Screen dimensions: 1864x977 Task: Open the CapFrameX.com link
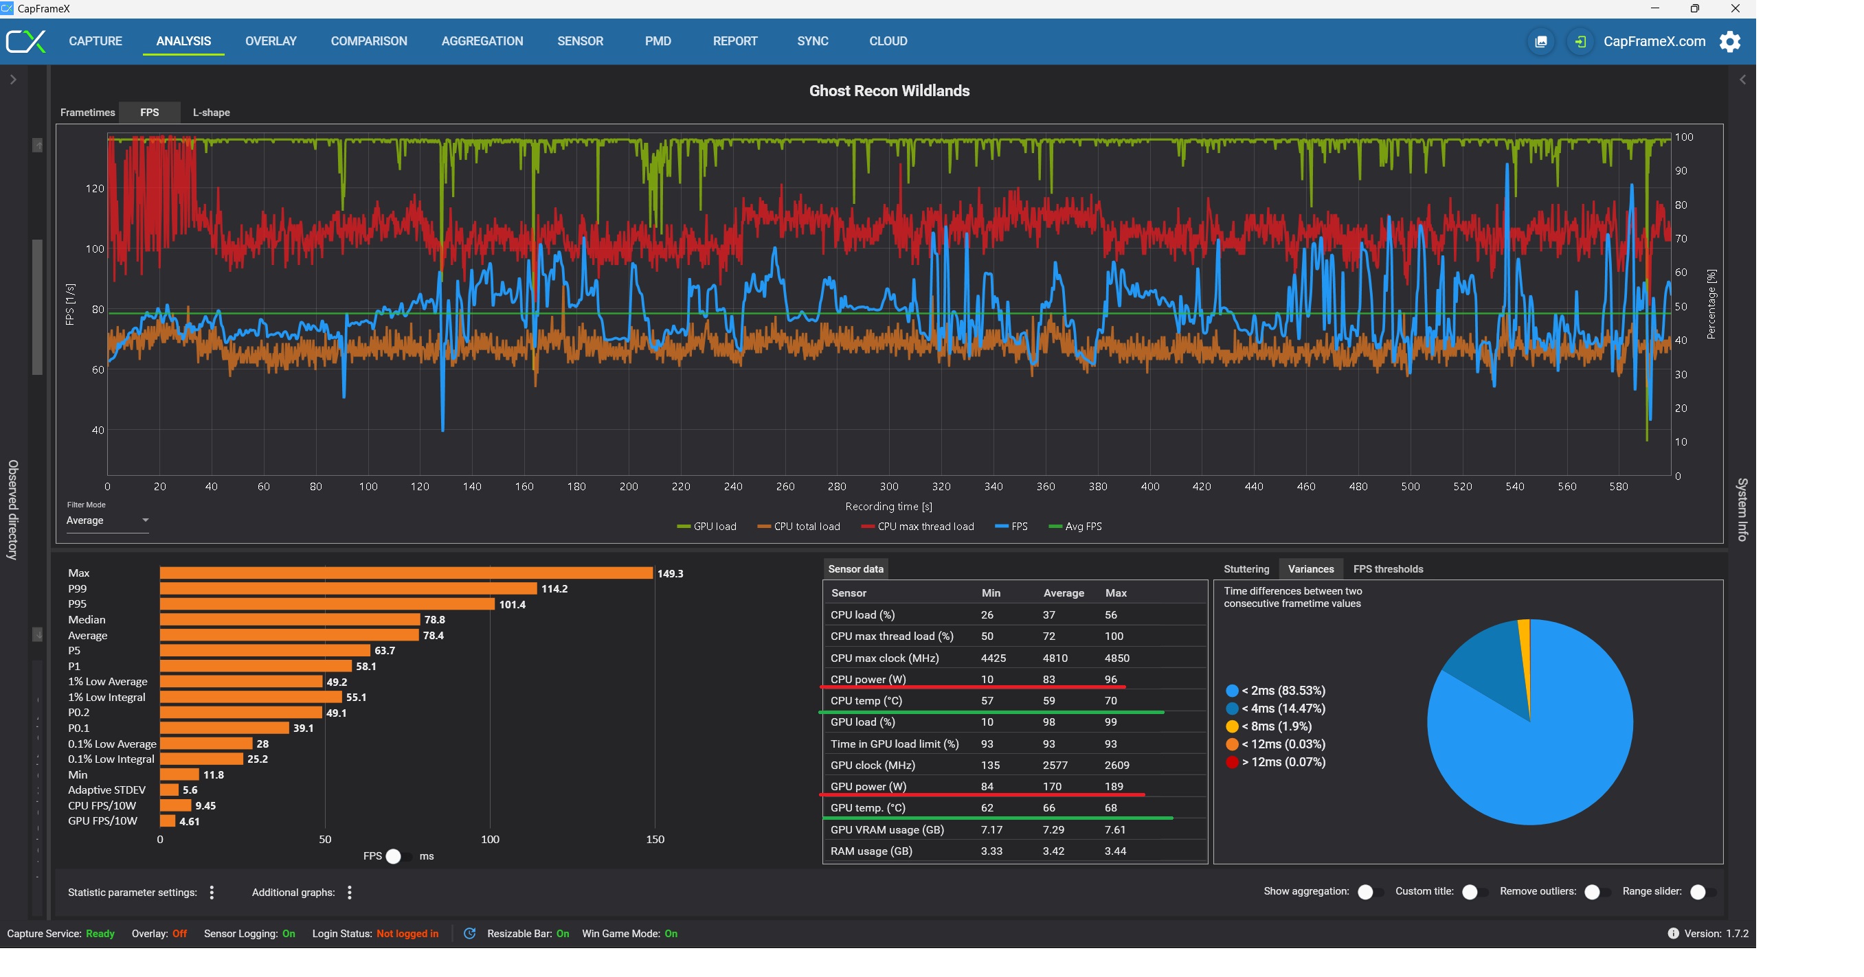pos(1654,41)
